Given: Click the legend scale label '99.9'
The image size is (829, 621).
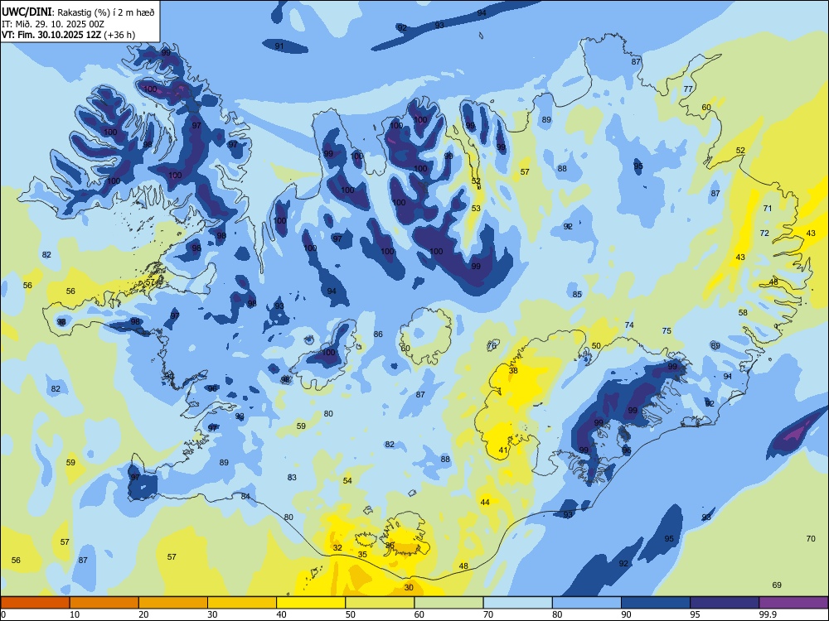Looking at the screenshot, I should click(767, 614).
